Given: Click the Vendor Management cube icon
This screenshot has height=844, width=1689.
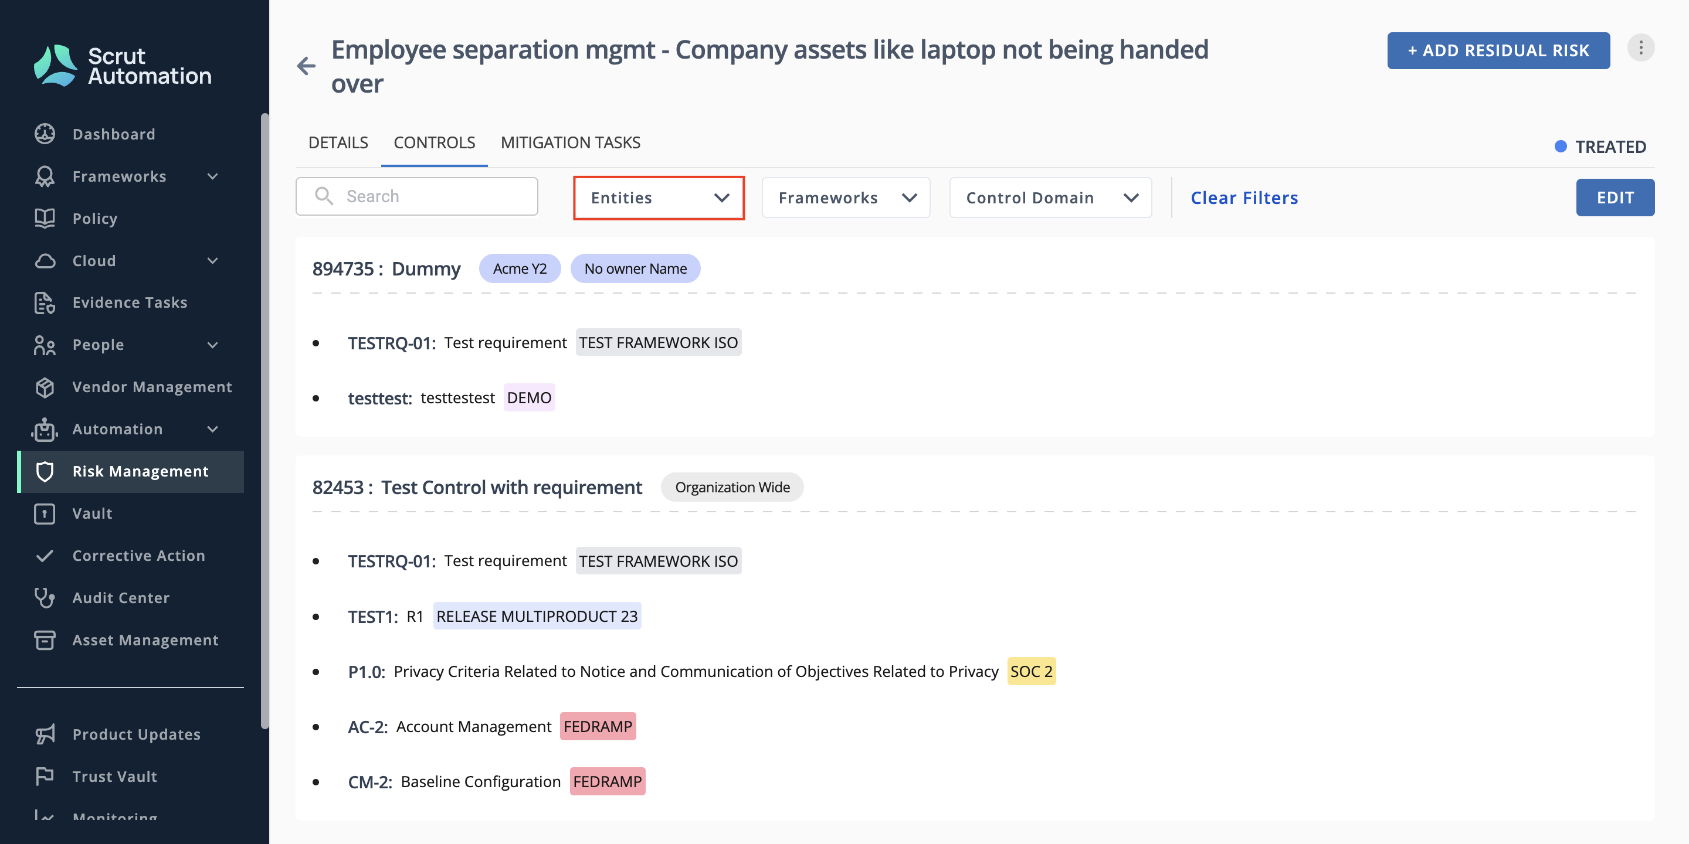Looking at the screenshot, I should 45,387.
